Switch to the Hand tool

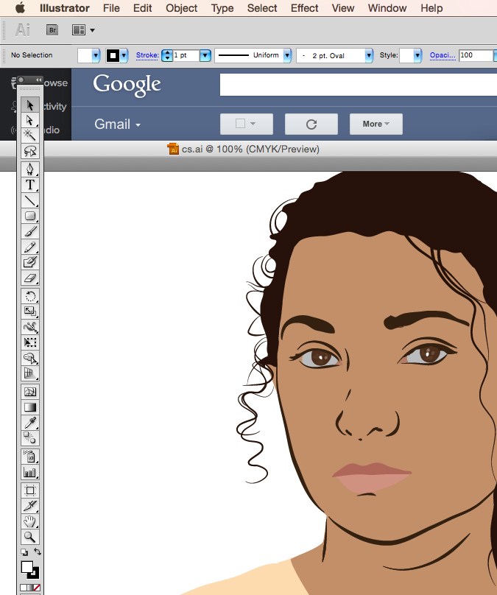point(30,522)
